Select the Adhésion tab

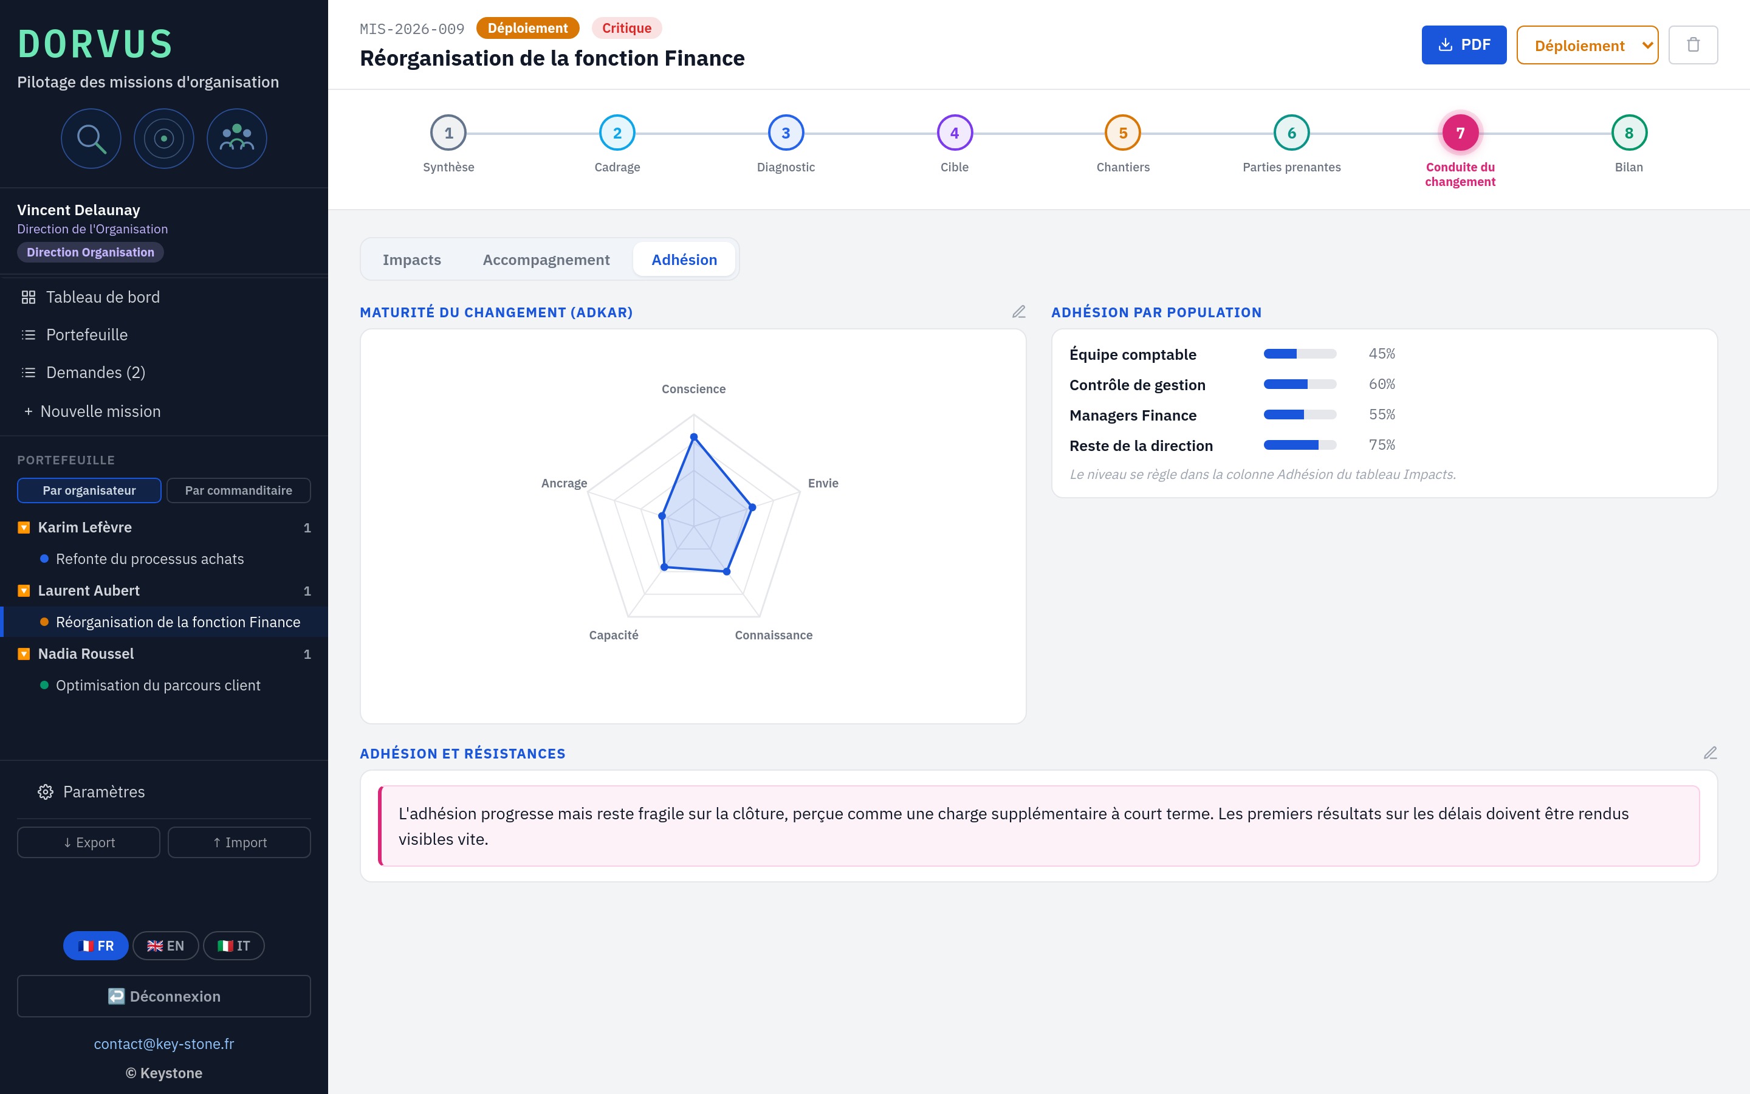tap(684, 259)
